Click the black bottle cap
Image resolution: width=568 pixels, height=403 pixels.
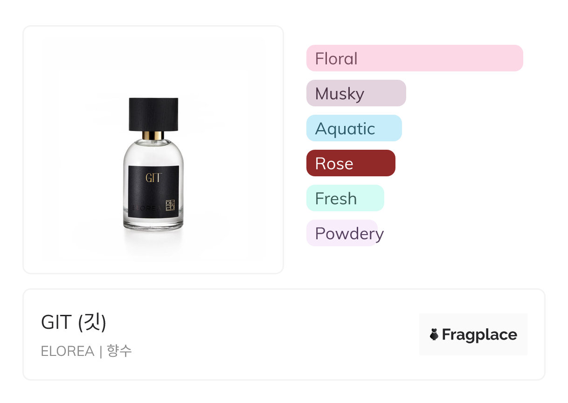(153, 114)
